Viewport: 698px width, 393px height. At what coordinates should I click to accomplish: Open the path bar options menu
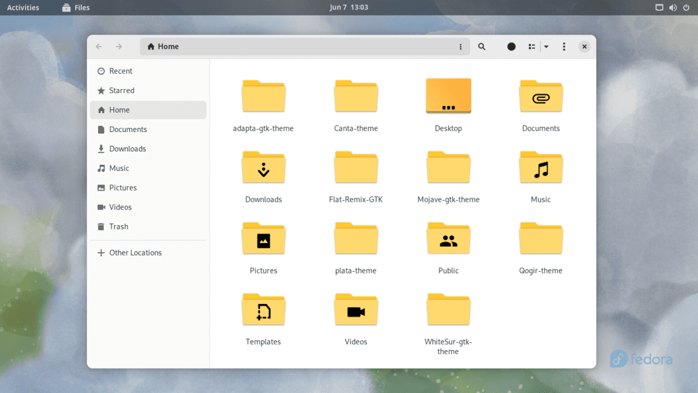pos(460,46)
